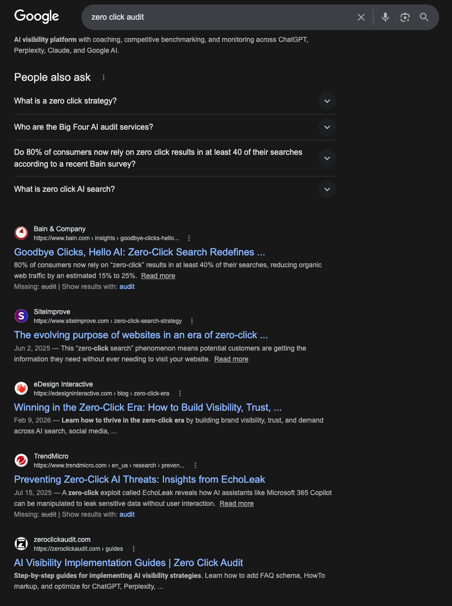Screen dimensions: 452x606
Task: Open more options for Siteimprove result
Action: coord(192,321)
